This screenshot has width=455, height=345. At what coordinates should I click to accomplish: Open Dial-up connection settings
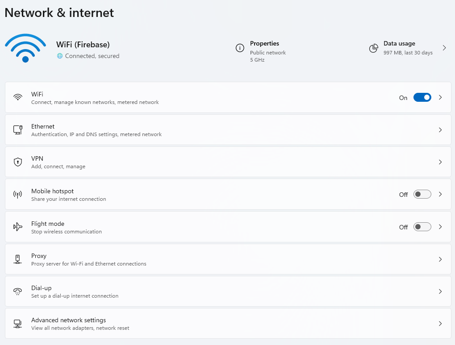pos(440,291)
